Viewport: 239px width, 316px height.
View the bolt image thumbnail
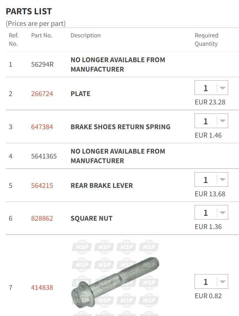pyautogui.click(x=115, y=282)
